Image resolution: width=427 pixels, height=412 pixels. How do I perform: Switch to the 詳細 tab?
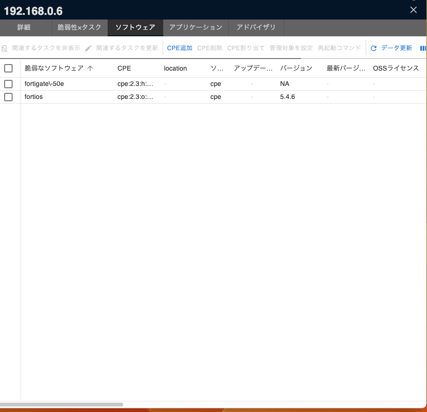pyautogui.click(x=24, y=27)
